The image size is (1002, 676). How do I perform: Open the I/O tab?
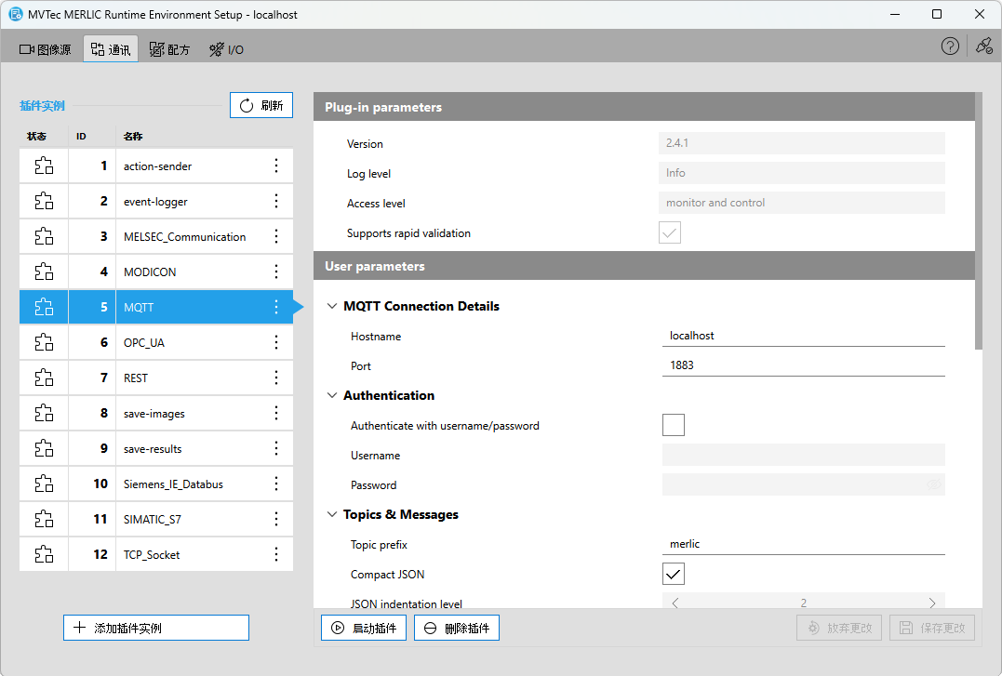pos(226,49)
